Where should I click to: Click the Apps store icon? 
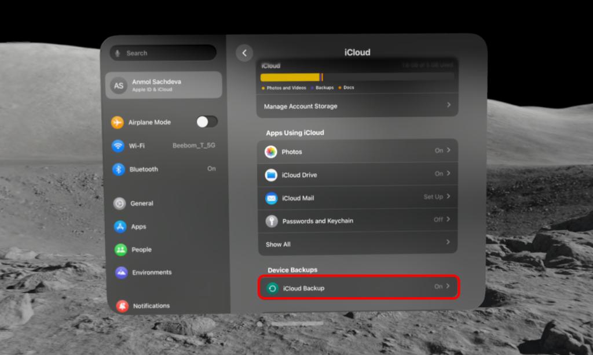point(120,227)
